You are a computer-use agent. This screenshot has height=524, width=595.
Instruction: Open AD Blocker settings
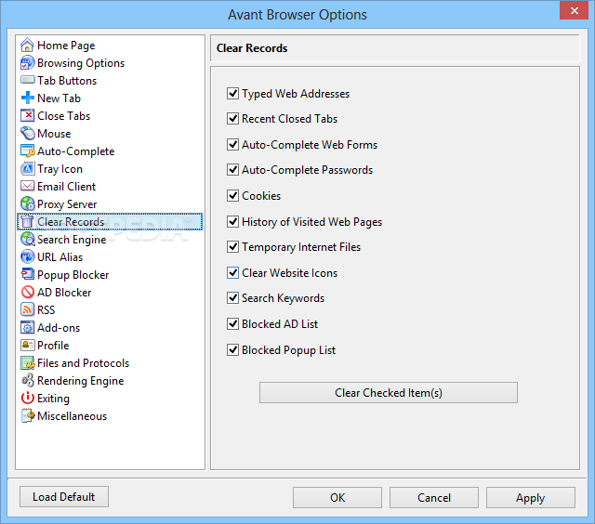[x=64, y=293]
